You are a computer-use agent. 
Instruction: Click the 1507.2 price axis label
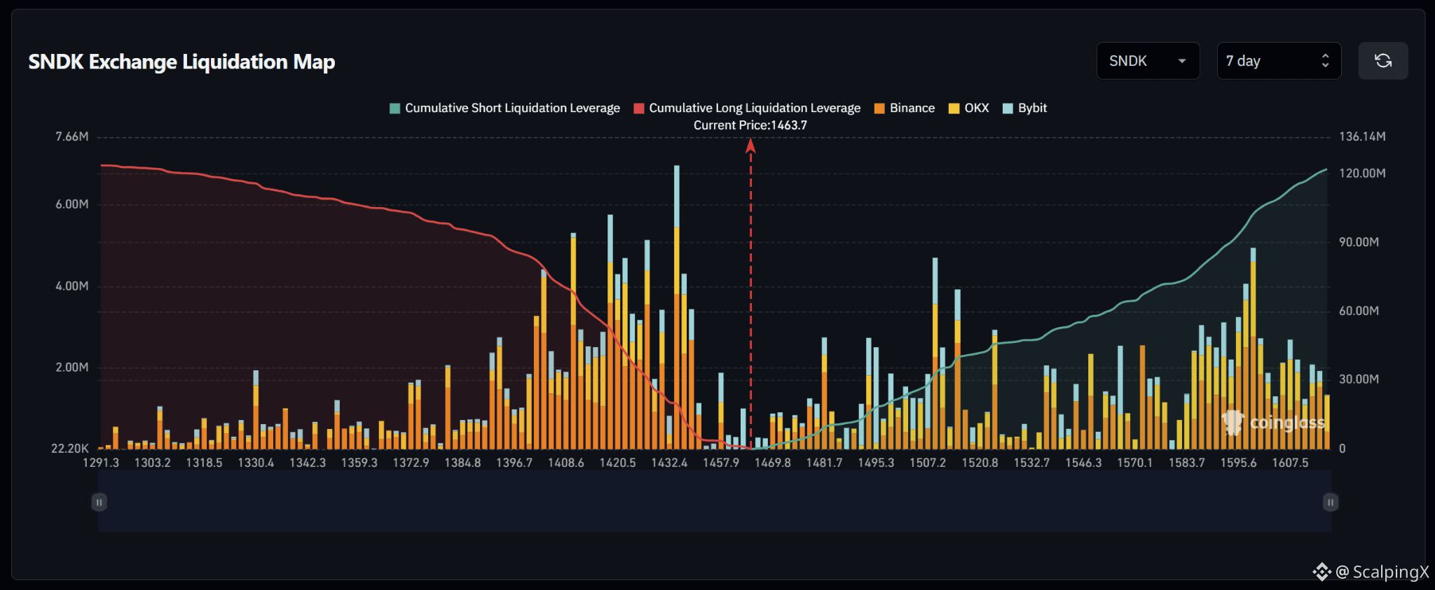click(928, 463)
